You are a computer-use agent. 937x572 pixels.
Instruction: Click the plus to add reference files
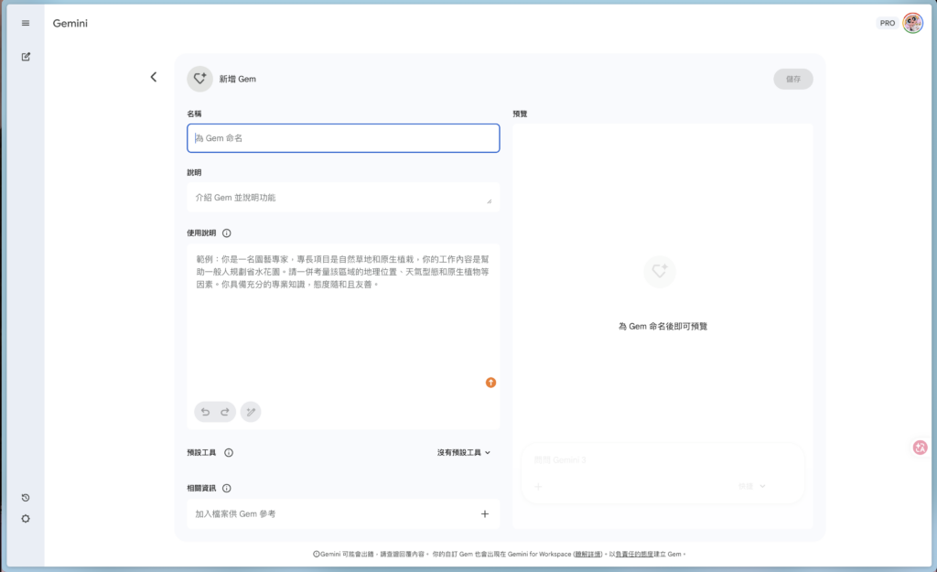tap(485, 513)
